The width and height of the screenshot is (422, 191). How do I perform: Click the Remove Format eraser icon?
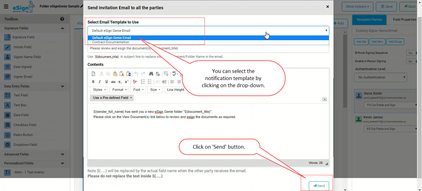pos(135,82)
